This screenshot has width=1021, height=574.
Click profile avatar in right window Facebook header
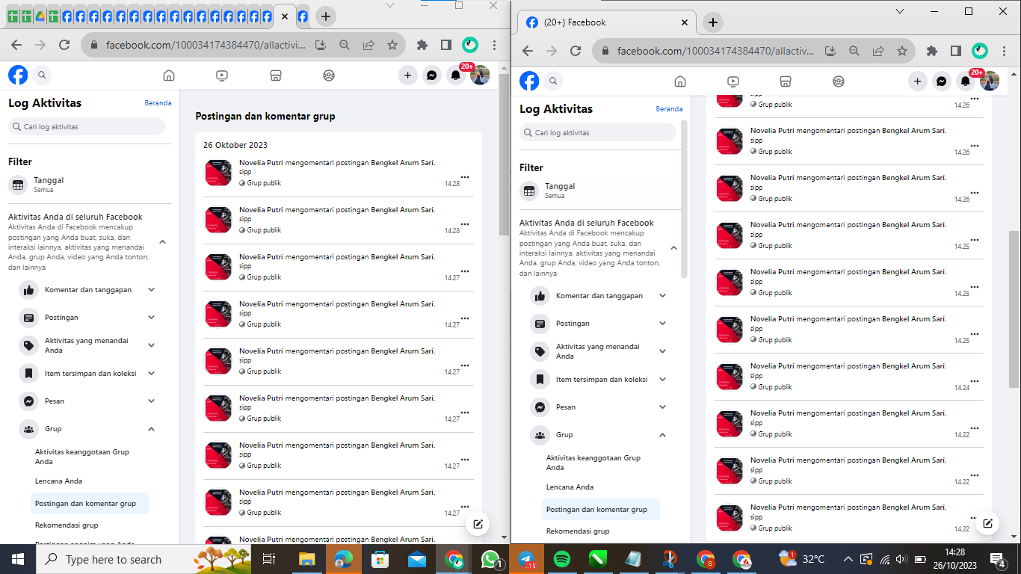pos(990,81)
